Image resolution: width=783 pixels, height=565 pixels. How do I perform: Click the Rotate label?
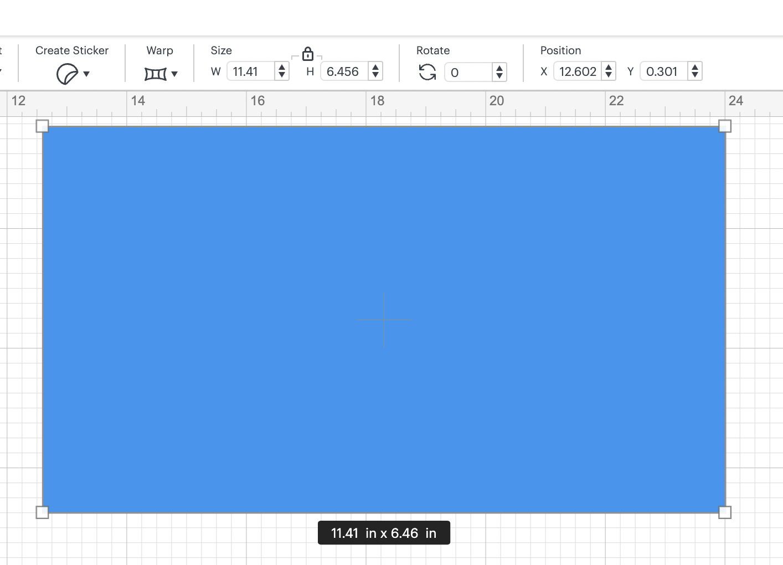[433, 50]
